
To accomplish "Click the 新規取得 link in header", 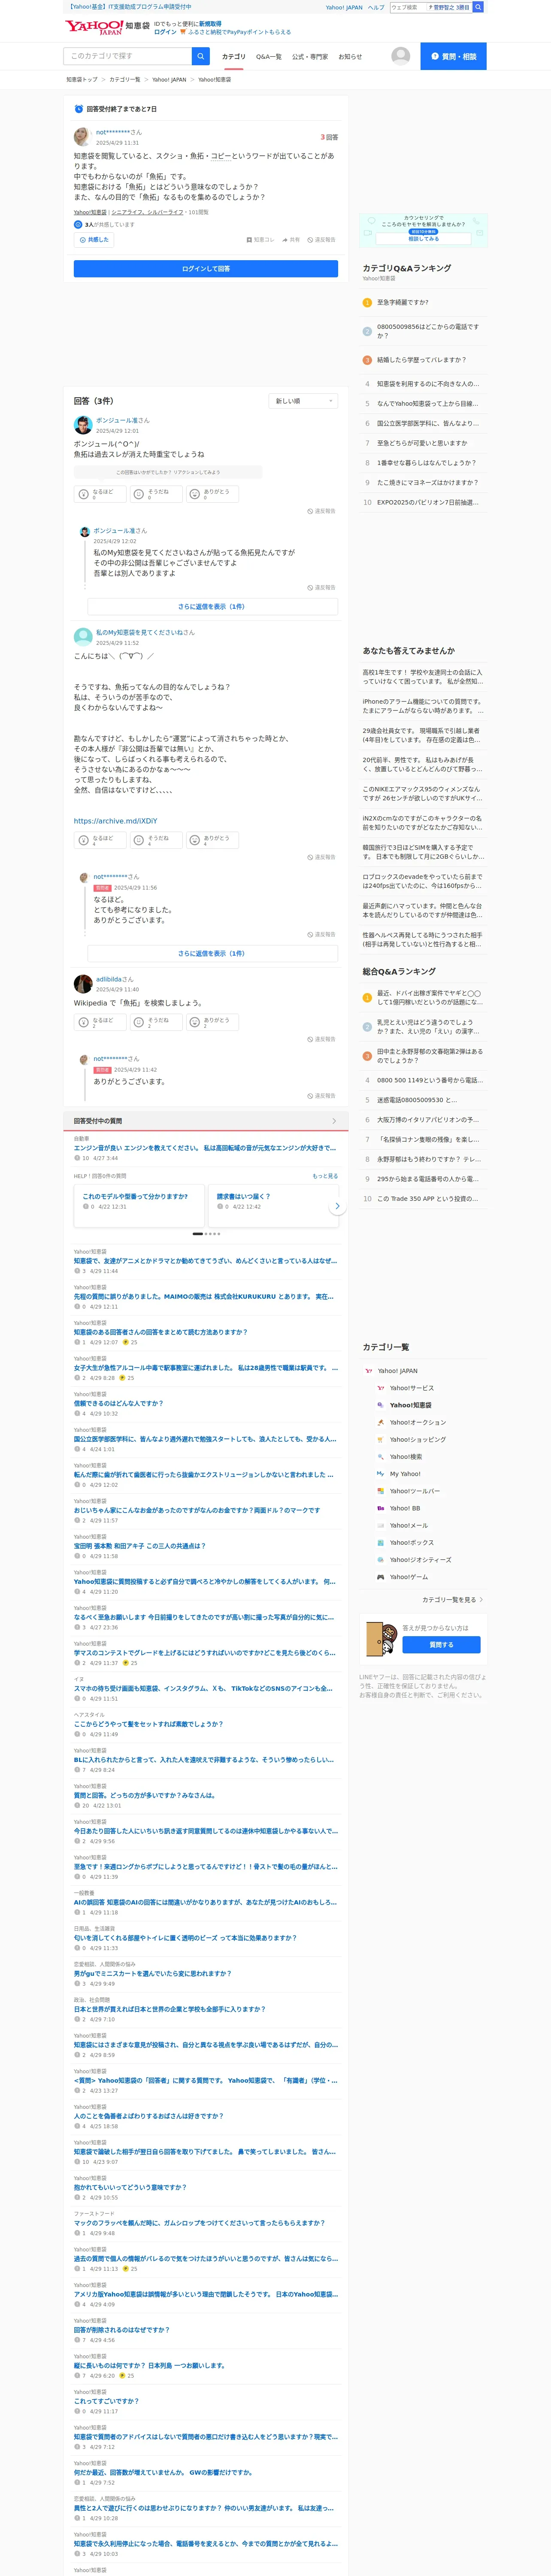I will tap(210, 23).
